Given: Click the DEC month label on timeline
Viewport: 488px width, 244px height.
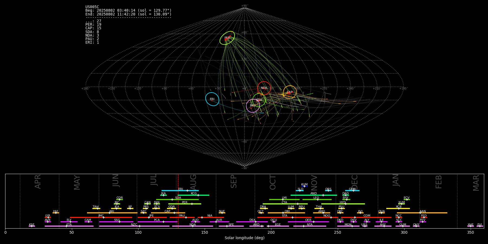Looking at the screenshot, I should click(x=355, y=182).
